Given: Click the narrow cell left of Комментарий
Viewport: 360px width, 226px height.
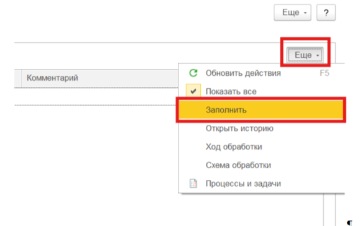Looking at the screenshot, I should 17,78.
